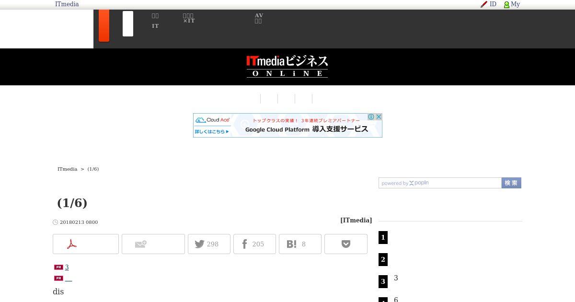Click the [ITmedia] author text
This screenshot has height=302, width=575.
click(356, 221)
